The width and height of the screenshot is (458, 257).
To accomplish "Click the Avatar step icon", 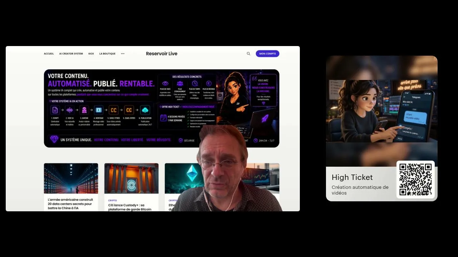I will [84, 110].
